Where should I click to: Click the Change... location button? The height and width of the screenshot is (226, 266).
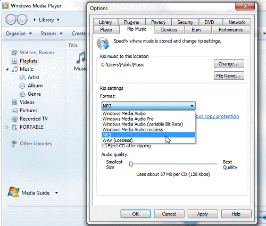229,64
